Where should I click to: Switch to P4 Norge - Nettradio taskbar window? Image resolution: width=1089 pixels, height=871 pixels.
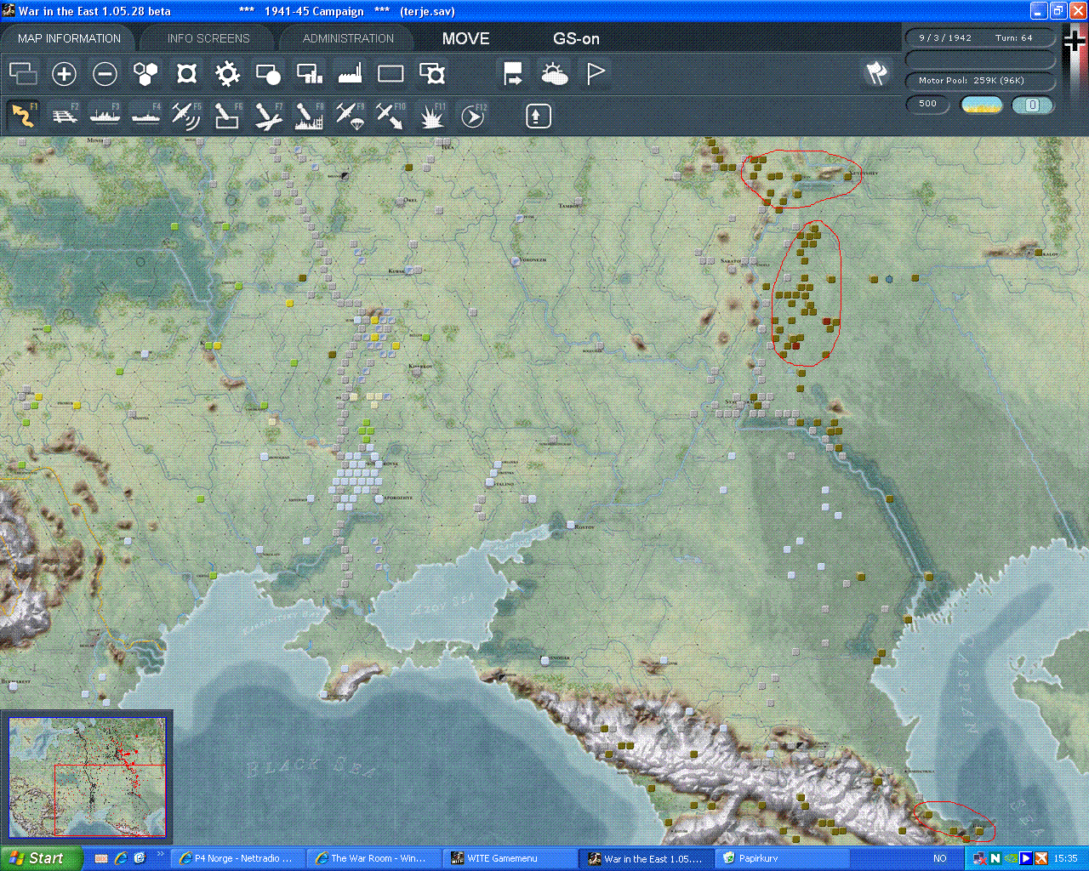click(236, 858)
